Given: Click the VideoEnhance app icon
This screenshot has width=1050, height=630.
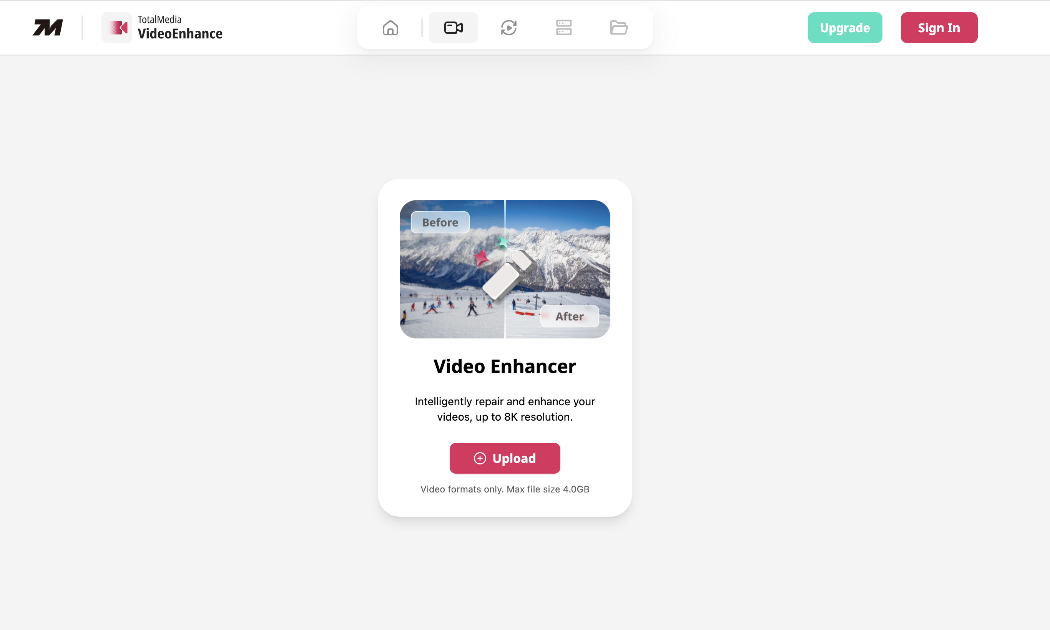Looking at the screenshot, I should click(117, 28).
